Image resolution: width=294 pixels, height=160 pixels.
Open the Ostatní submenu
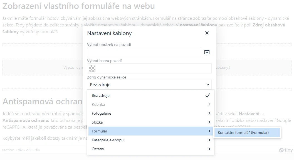tap(98, 149)
